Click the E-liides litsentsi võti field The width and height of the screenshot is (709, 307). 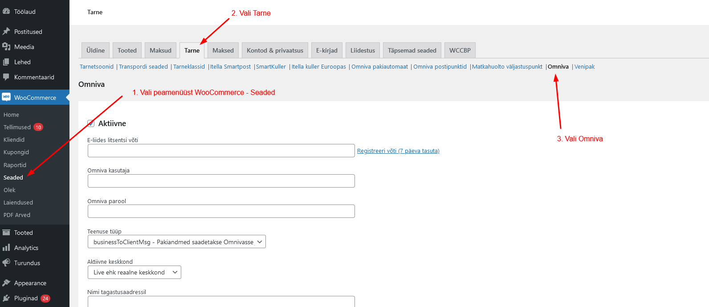coord(221,151)
